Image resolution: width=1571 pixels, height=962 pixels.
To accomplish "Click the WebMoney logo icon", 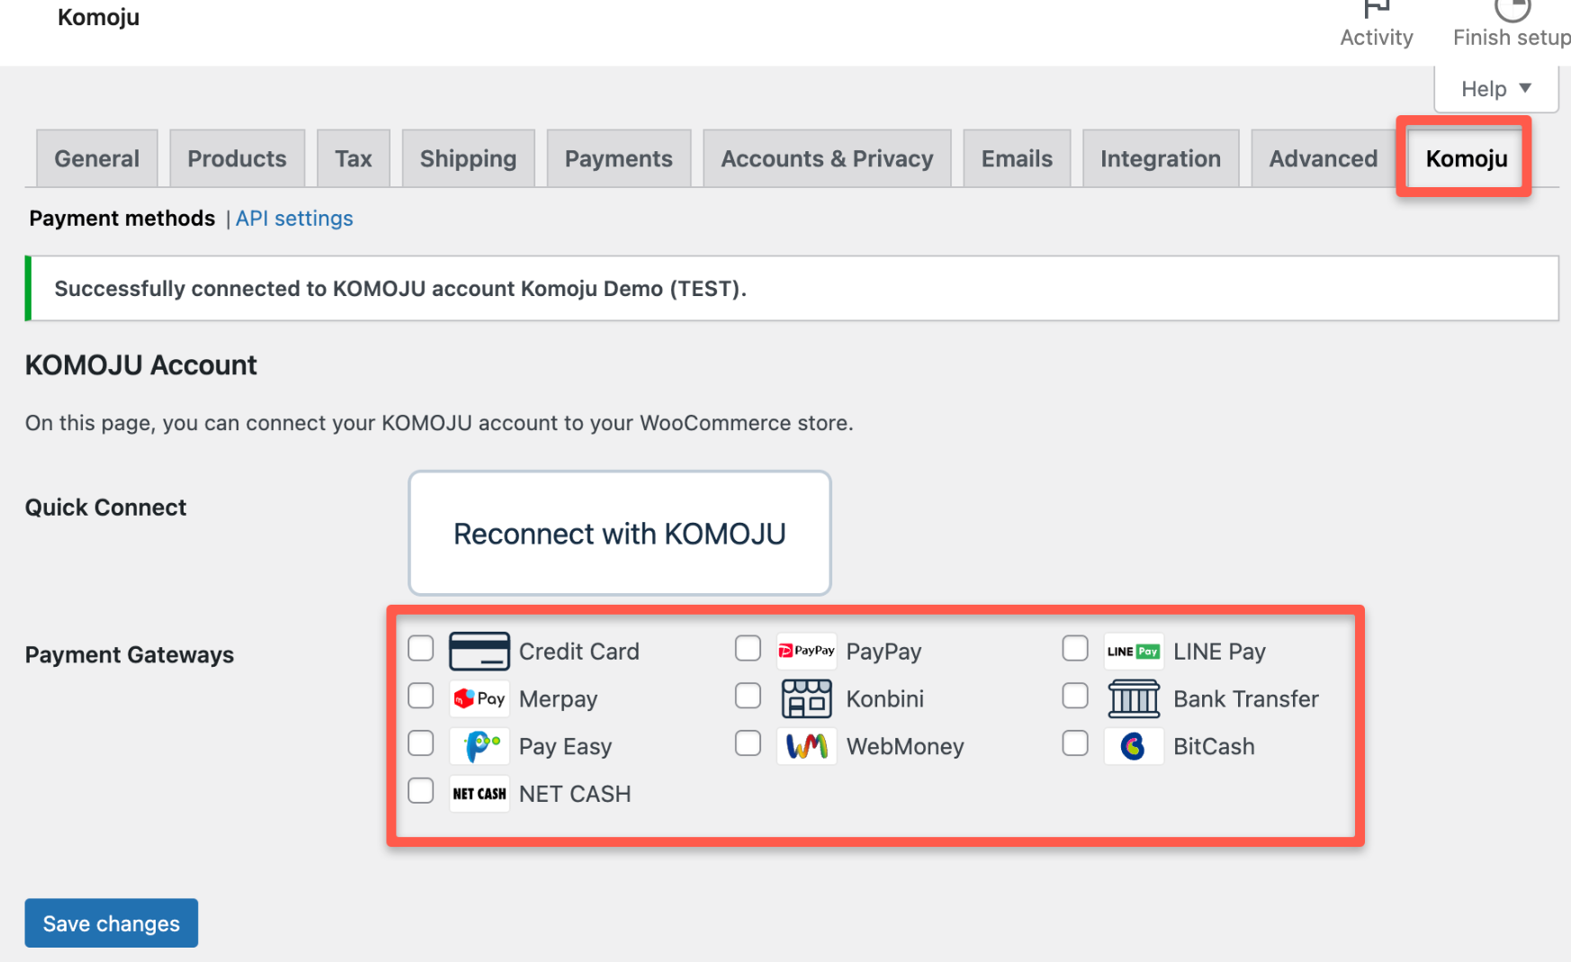I will click(806, 747).
